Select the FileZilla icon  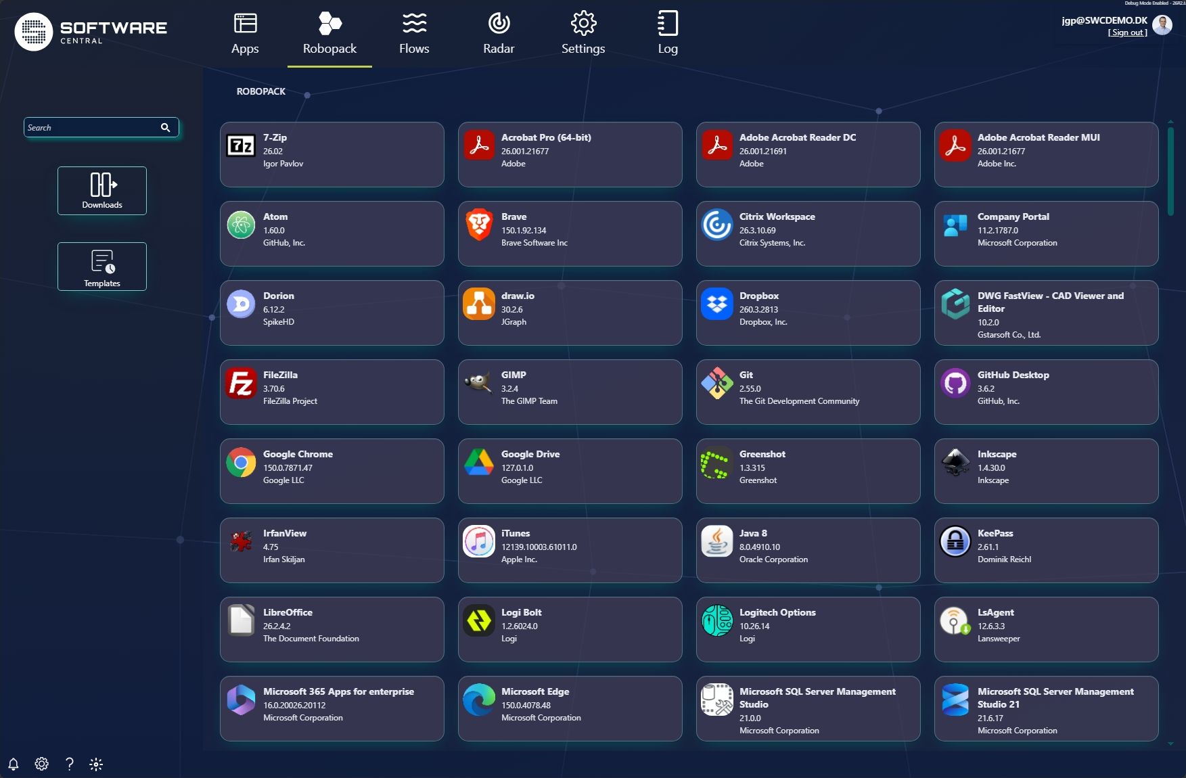tap(241, 383)
